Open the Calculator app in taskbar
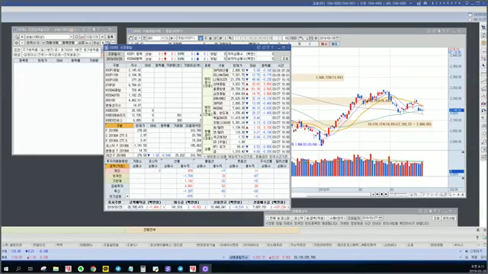The height and width of the screenshot is (274, 488). point(143,269)
